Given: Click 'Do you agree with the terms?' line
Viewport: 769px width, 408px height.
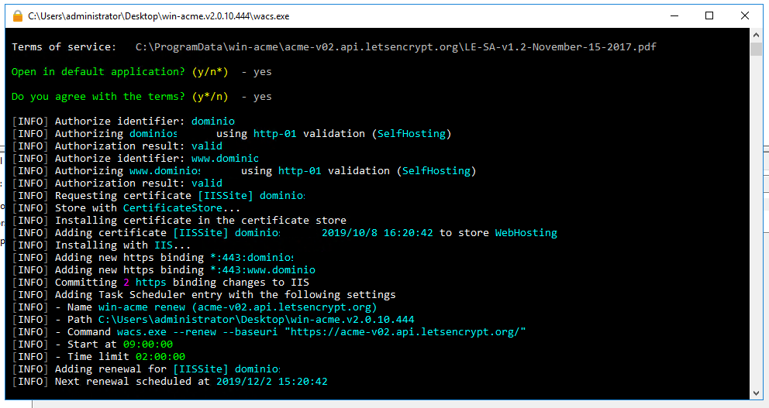Looking at the screenshot, I should 141,97.
